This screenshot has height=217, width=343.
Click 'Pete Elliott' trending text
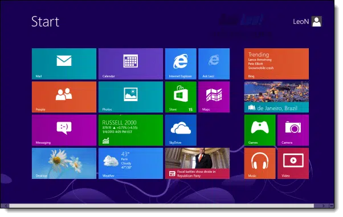click(x=255, y=64)
